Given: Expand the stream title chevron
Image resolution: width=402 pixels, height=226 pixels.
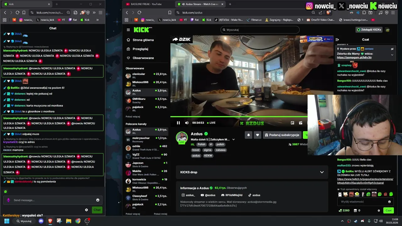Looking at the screenshot, I should (233, 139).
